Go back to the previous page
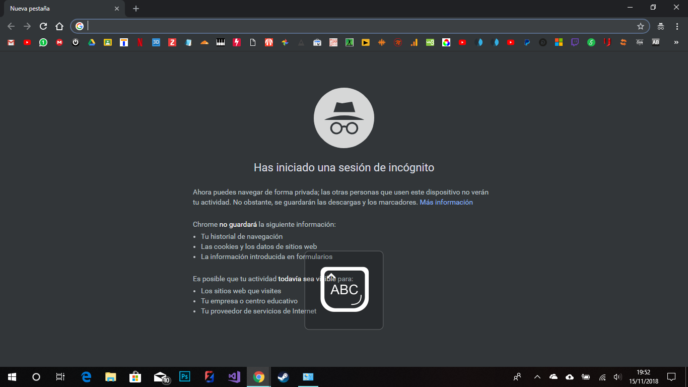Image resolution: width=688 pixels, height=387 pixels. [11, 26]
